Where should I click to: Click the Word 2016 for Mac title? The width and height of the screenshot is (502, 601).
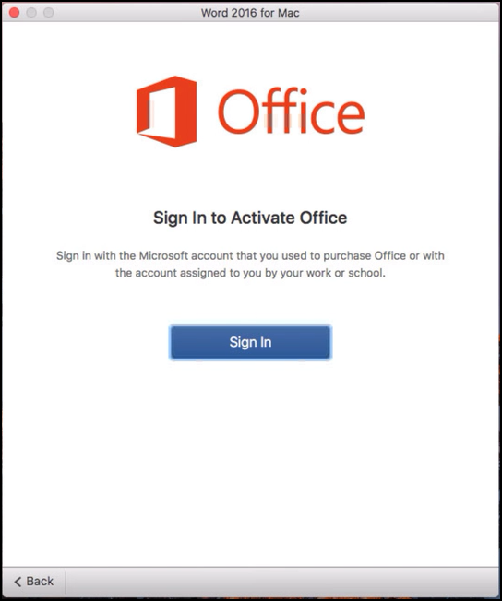(x=250, y=13)
